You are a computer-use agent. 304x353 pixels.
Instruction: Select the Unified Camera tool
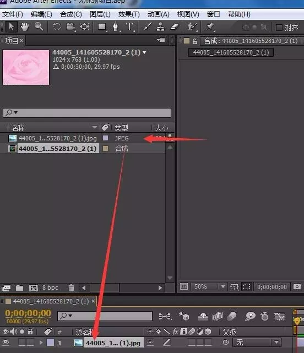70,27
